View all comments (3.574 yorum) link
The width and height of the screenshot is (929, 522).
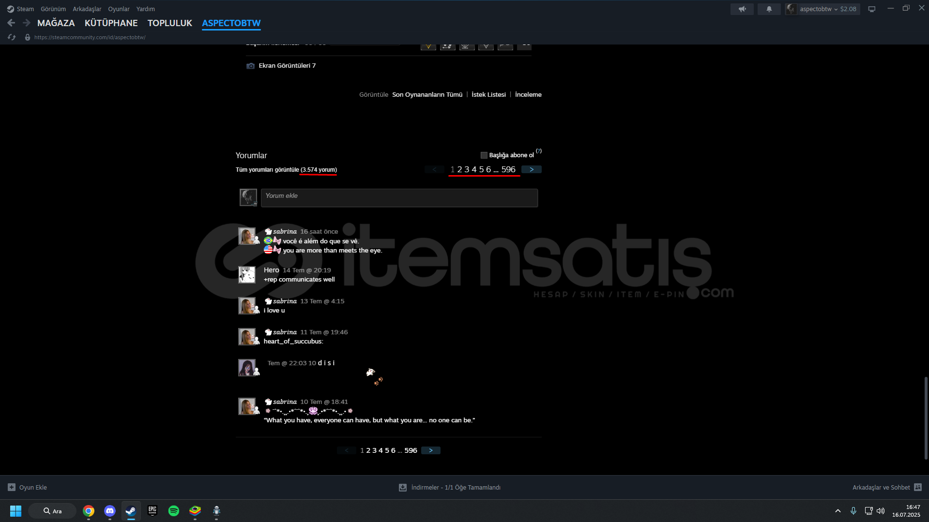(286, 170)
